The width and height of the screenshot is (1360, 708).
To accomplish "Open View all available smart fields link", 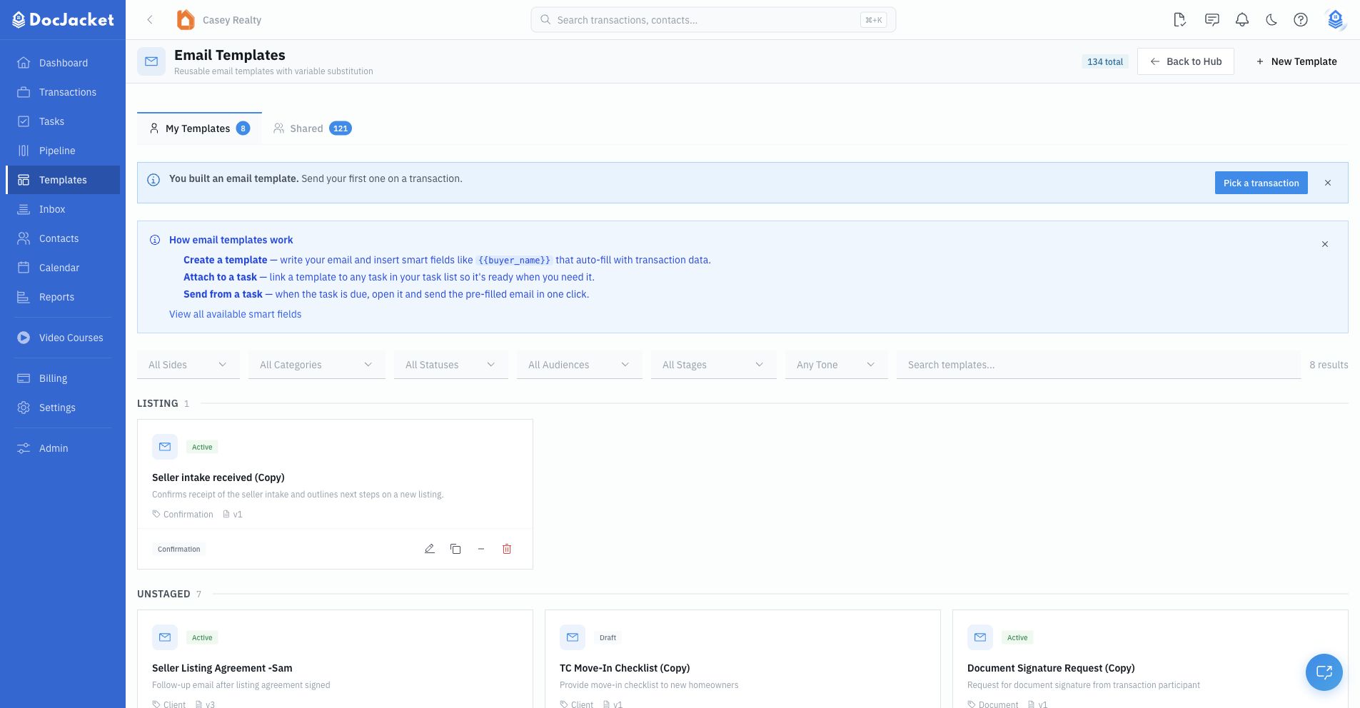I will [235, 314].
